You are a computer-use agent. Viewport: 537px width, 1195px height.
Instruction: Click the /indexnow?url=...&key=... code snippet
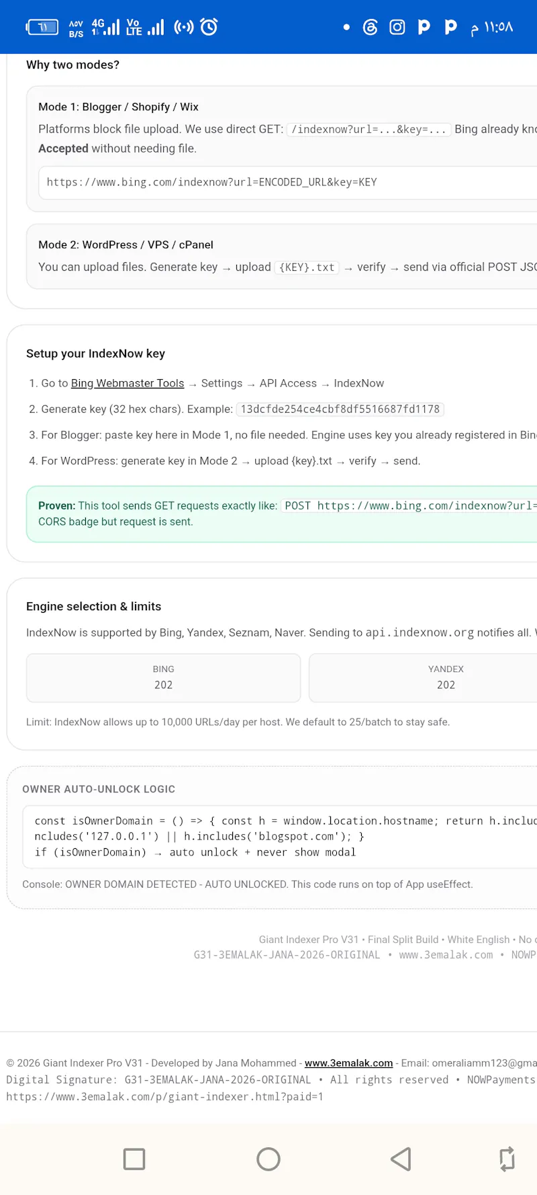pyautogui.click(x=369, y=129)
